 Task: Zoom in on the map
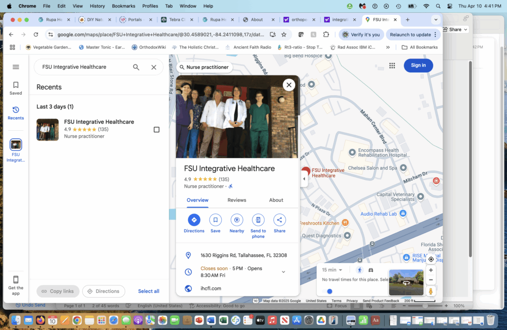tap(431, 270)
